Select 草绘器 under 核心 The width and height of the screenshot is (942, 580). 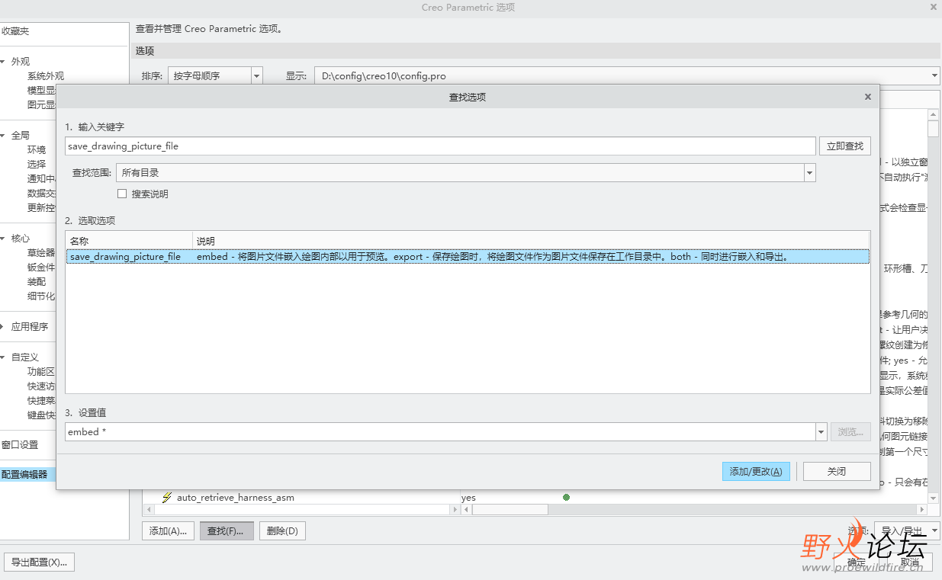coord(41,253)
